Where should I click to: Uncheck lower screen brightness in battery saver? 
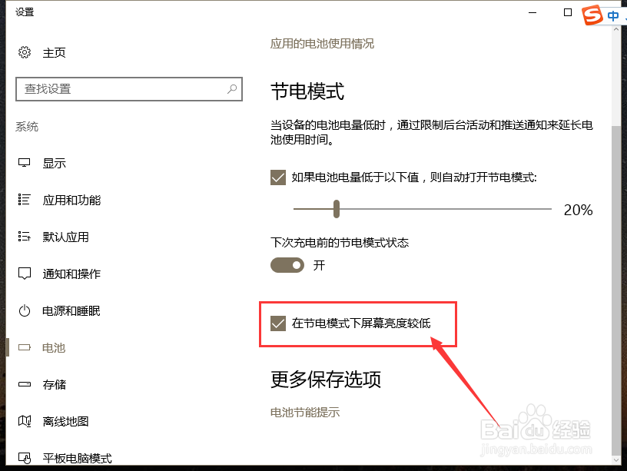[x=278, y=323]
